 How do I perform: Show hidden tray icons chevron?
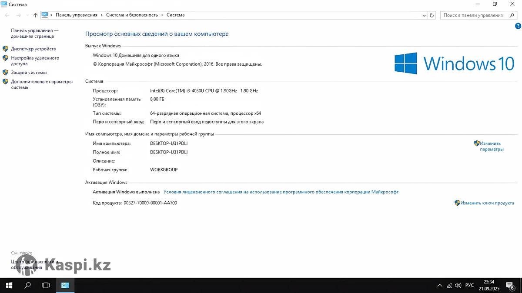(x=439, y=286)
